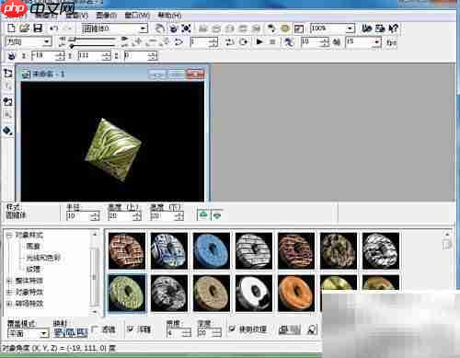
Task: Click the Undo arrow icon
Action: [53, 29]
